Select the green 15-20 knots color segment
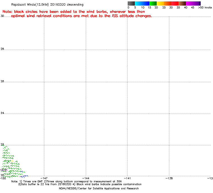Viewport: 213px width, 193px height. [x=153, y=3]
